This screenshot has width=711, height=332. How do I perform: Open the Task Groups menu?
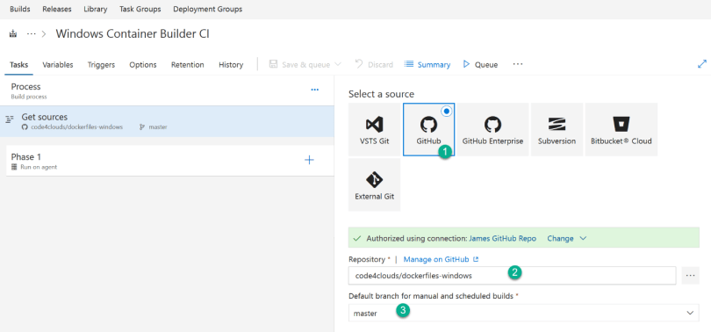(x=140, y=9)
